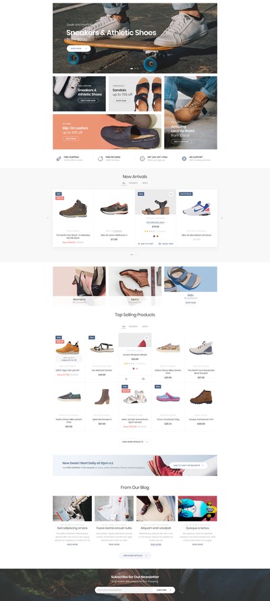Viewport: 270px width, 601px height.
Task: Open Quick View for the wedge sandal
Action: pyautogui.click(x=166, y=243)
